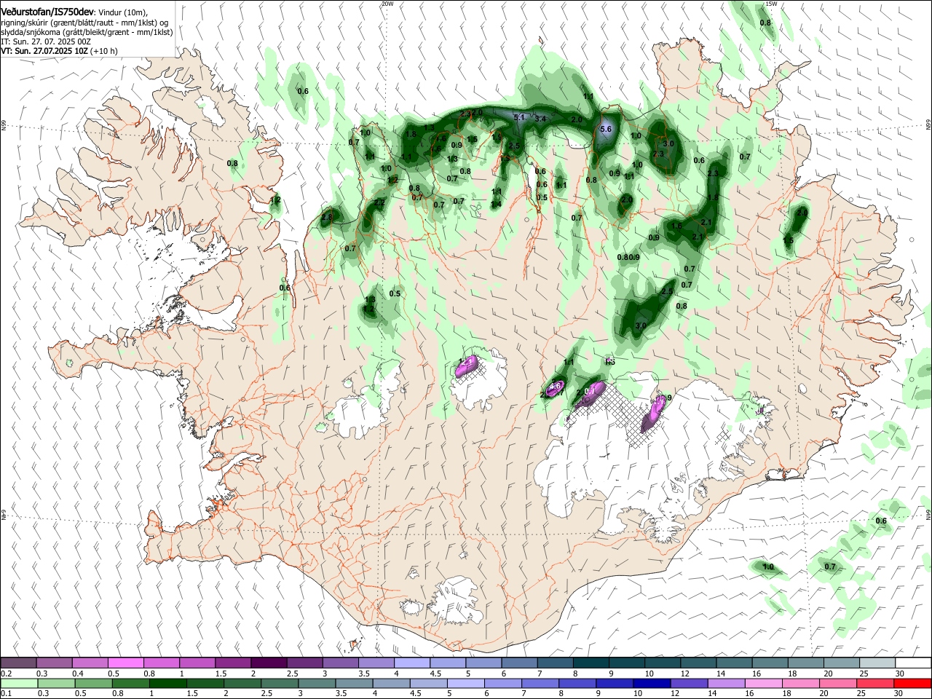Choose lavender snow swatch between 4 and 4.5
932x699 pixels.
(x=412, y=663)
